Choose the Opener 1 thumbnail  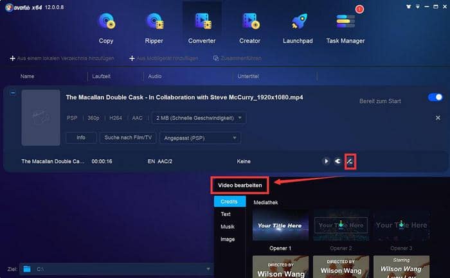coord(280,225)
